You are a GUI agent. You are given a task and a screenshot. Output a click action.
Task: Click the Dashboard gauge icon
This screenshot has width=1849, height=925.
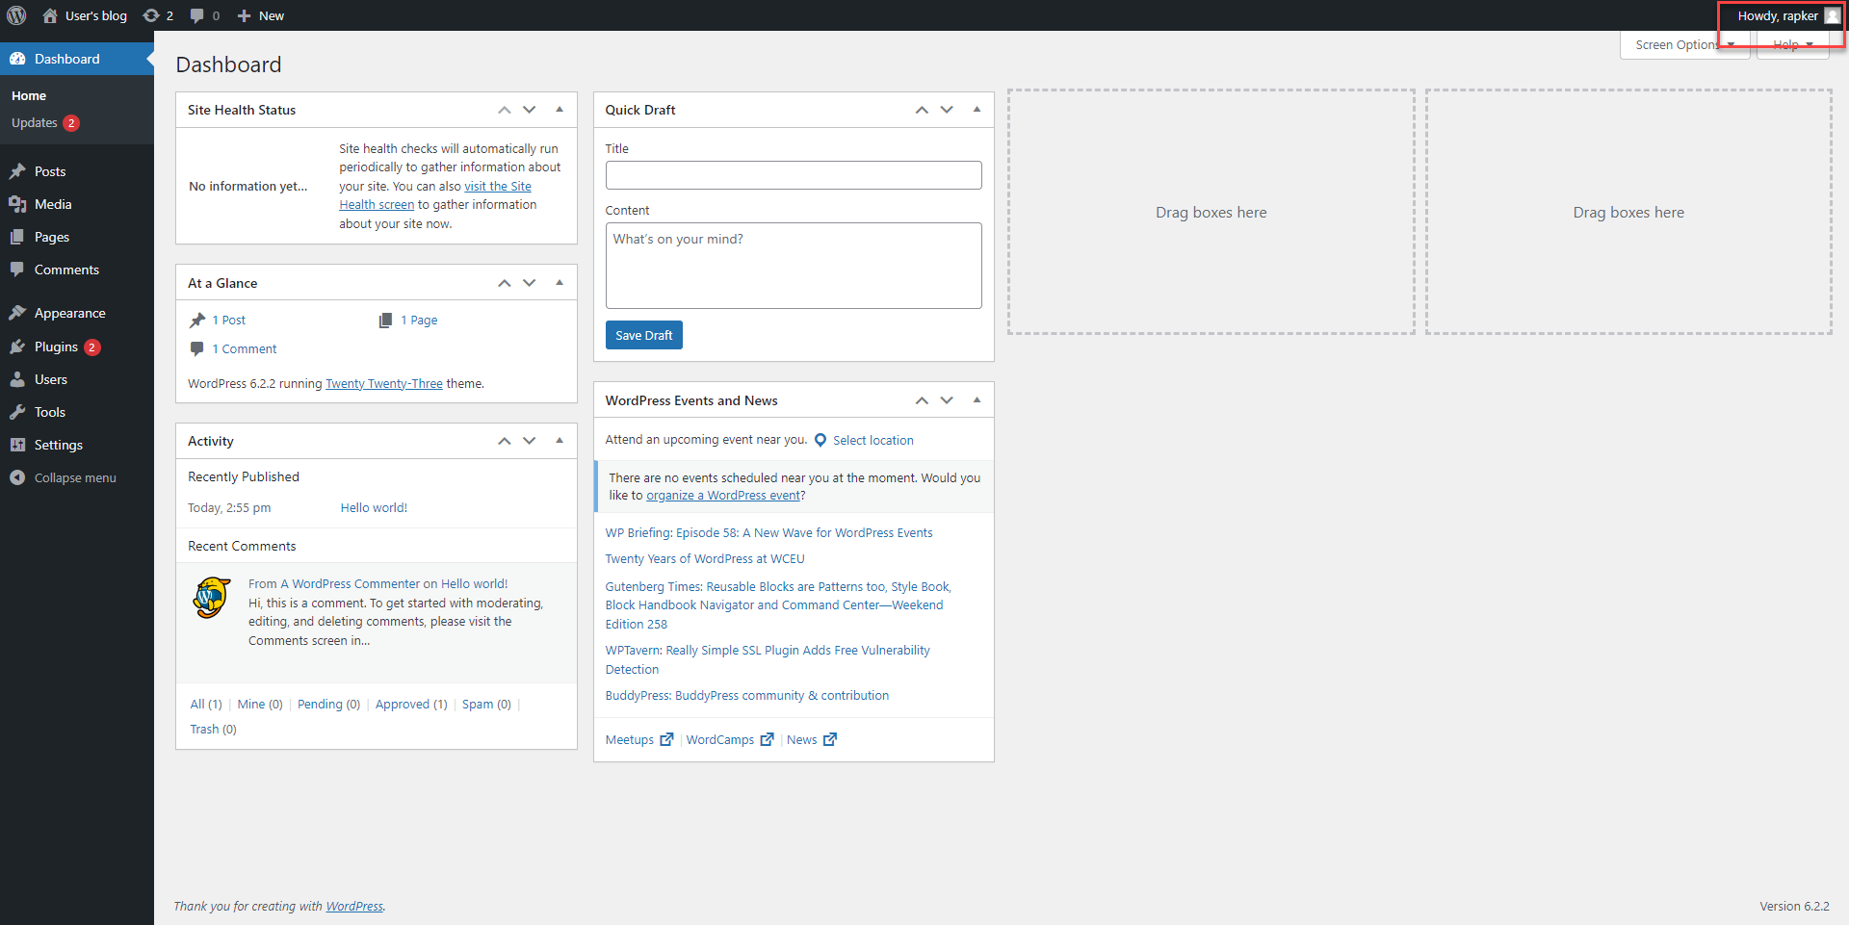17,59
